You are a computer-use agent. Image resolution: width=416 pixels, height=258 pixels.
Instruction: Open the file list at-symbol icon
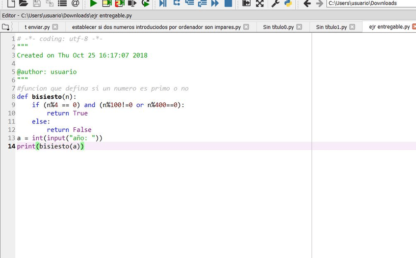[75, 3]
